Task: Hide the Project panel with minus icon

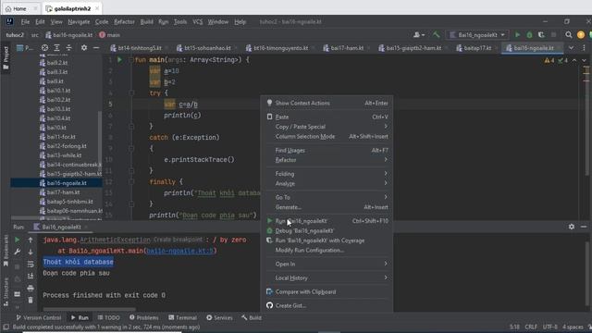Action: tap(96, 48)
